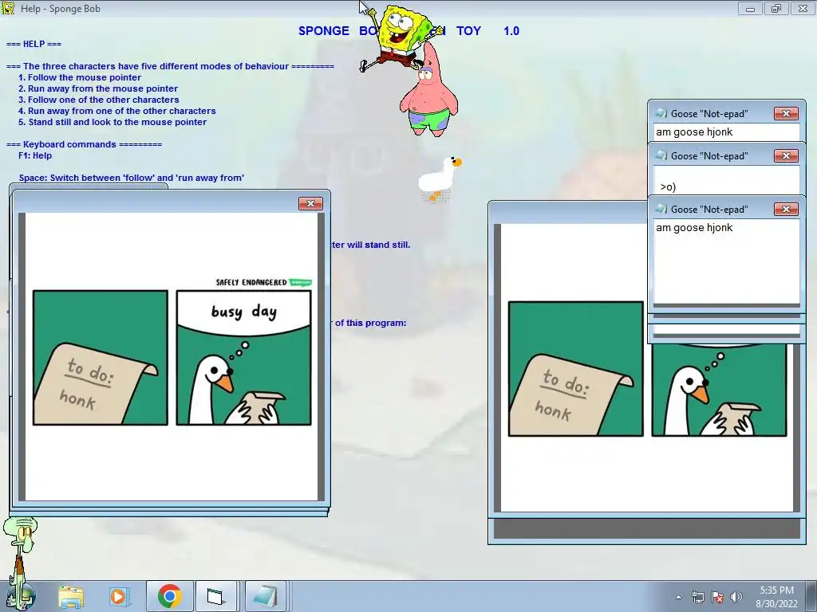This screenshot has height=612, width=817.
Task: Close the Help - Sponge Bob window
Action: coord(803,8)
